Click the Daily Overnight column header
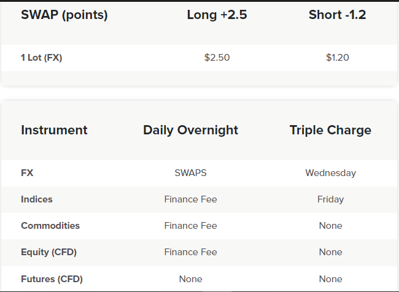Screen dimensions: 399x292 190,130
